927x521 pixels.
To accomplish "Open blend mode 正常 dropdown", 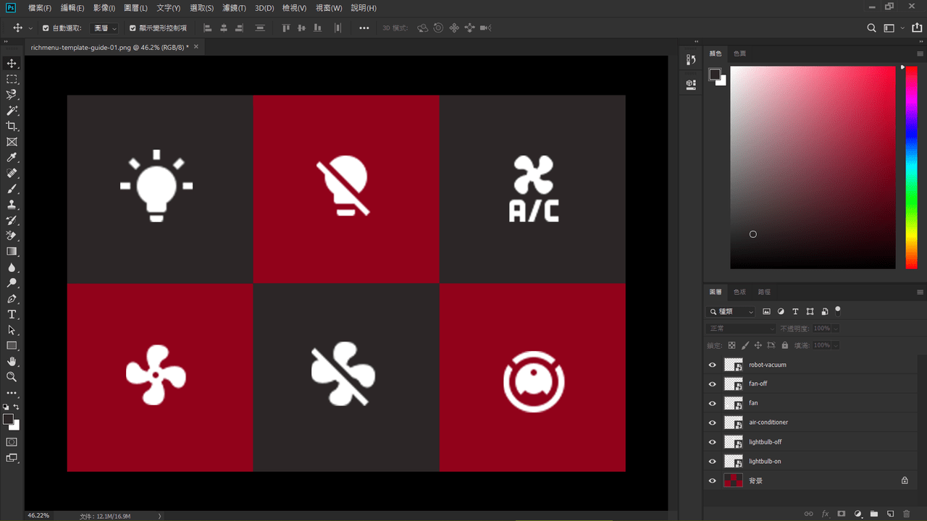I will [x=741, y=329].
